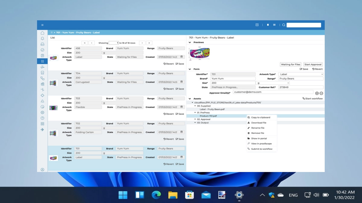Open Microsoft Edge from the taskbar
Screen dimensions: 362x203
click(156, 195)
